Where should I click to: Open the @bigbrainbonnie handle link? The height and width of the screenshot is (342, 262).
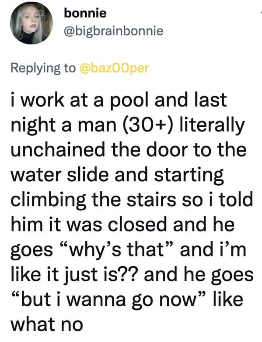[114, 31]
